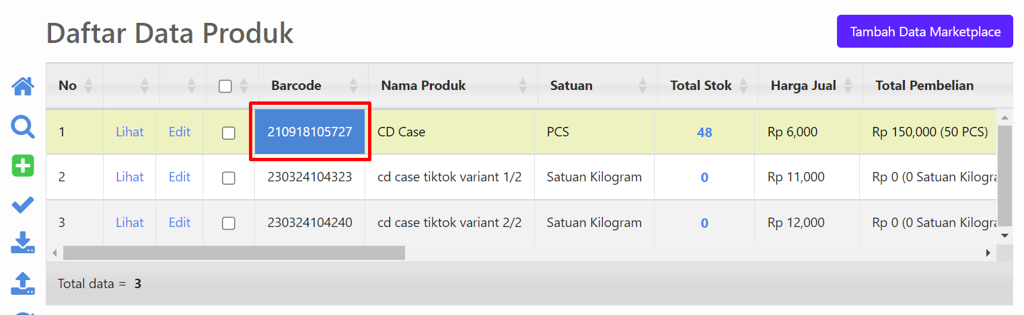The width and height of the screenshot is (1024, 315).
Task: Open Lihat link for CD Case
Action: tap(130, 132)
